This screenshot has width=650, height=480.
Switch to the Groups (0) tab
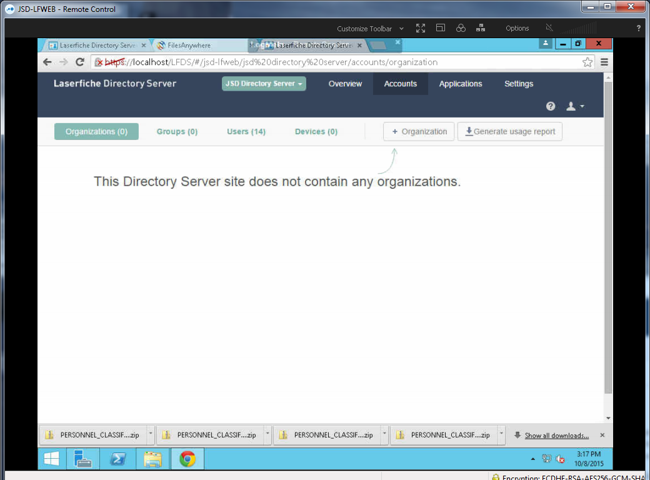(x=177, y=131)
